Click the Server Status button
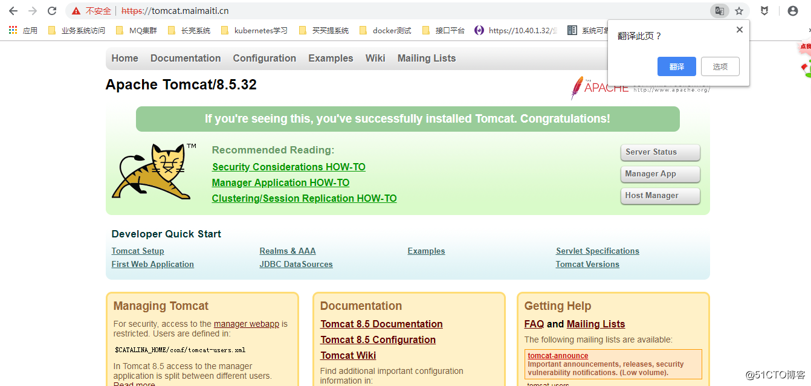811x386 pixels. tap(660, 152)
